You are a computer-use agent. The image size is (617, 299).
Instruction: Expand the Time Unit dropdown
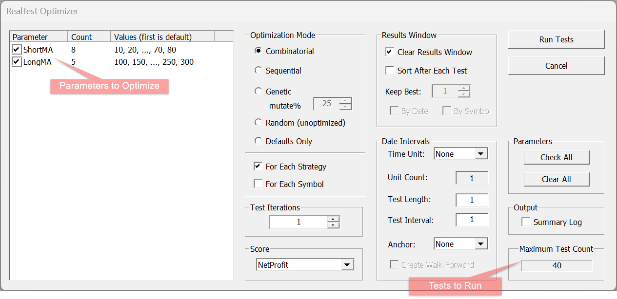(x=480, y=154)
